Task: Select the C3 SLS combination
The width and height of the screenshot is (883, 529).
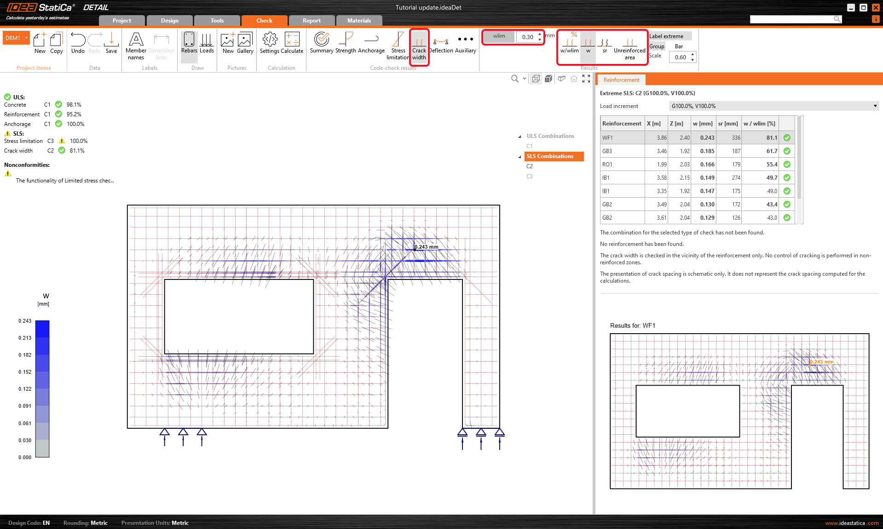Action: point(530,176)
